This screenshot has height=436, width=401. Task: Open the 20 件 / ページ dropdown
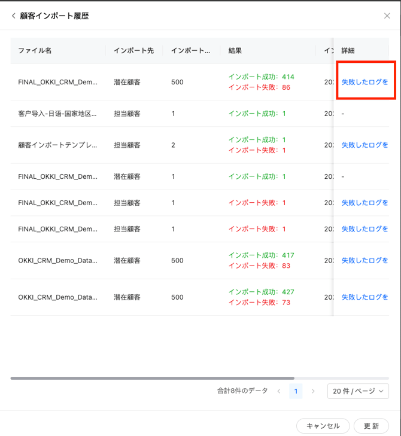(358, 391)
